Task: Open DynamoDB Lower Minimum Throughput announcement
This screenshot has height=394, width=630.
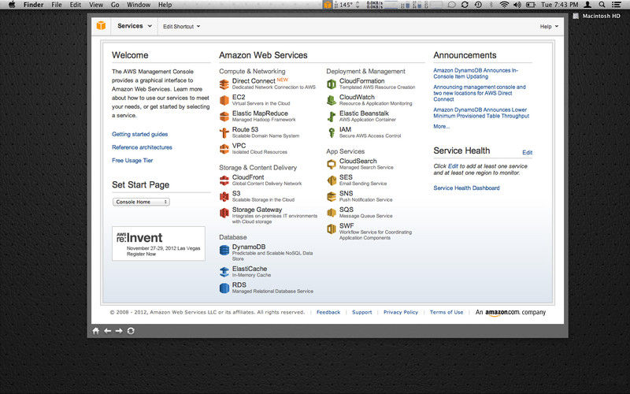Action: click(x=481, y=113)
